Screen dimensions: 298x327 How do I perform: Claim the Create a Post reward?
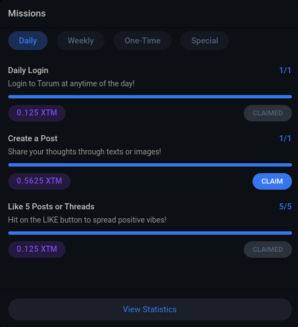[272, 181]
